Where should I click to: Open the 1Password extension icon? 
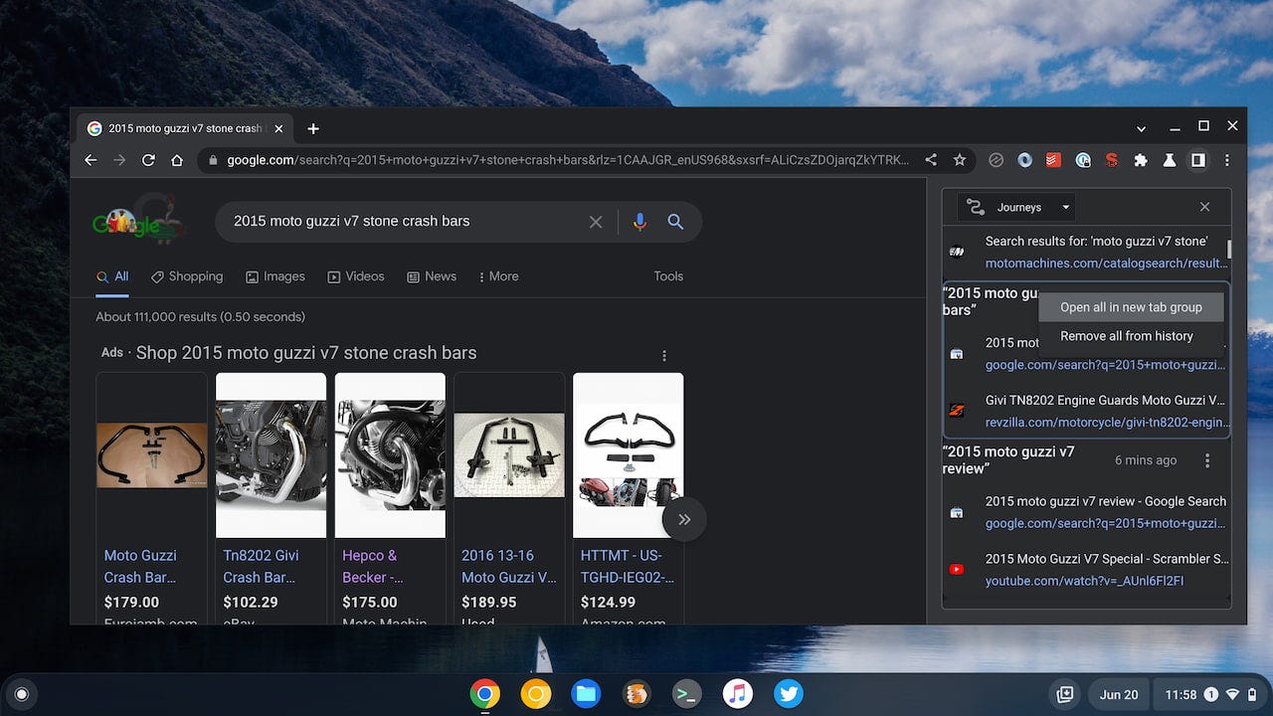point(1083,160)
